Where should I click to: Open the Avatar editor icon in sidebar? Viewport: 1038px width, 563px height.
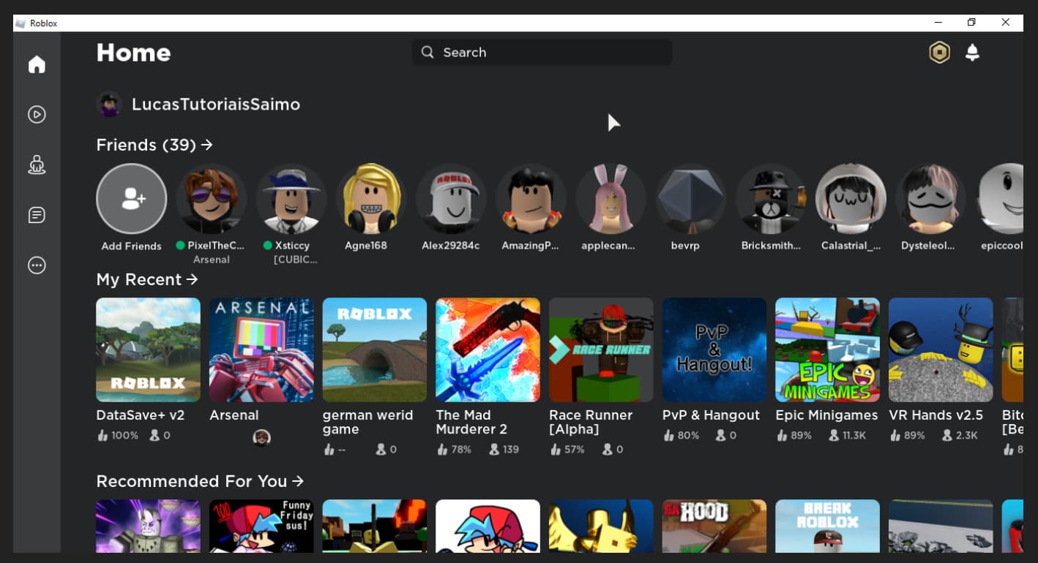37,165
